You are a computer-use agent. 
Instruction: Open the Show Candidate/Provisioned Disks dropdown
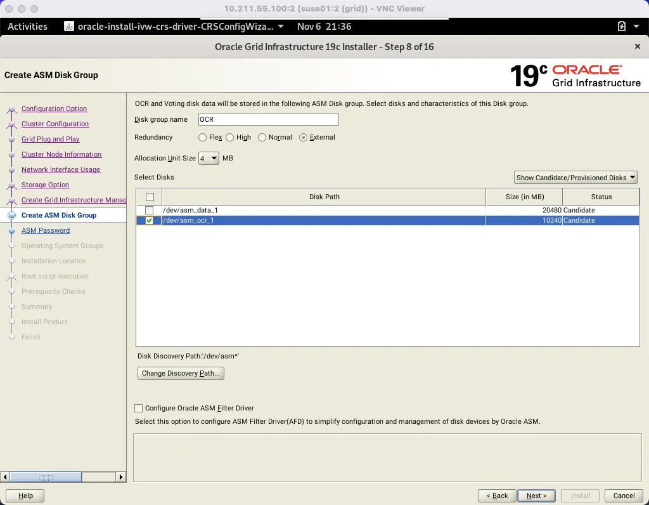[575, 177]
